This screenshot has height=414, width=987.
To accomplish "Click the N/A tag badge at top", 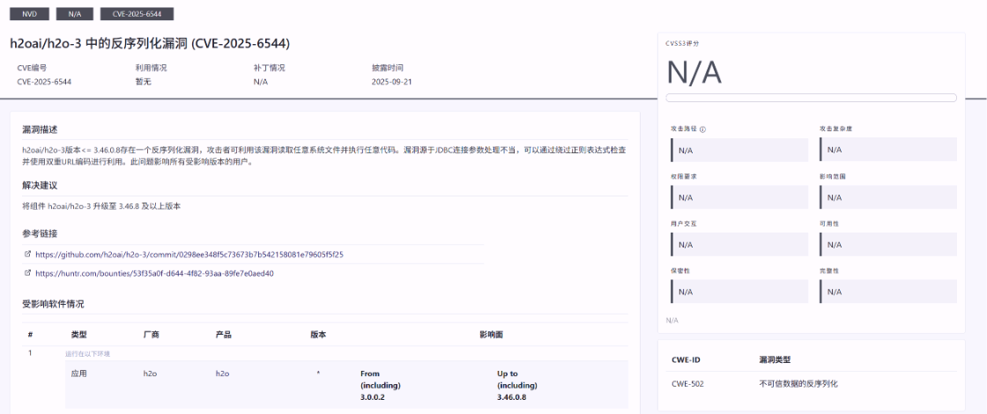I will (74, 14).
